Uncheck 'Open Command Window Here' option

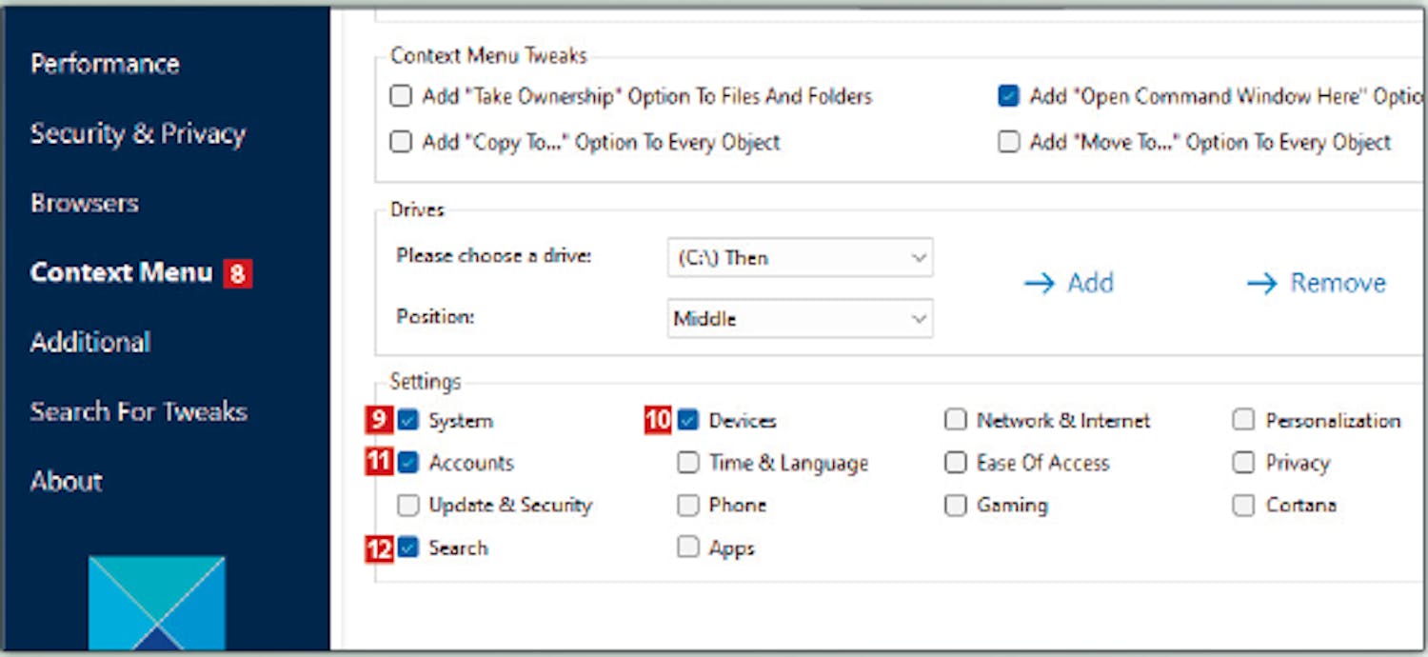pos(1008,96)
